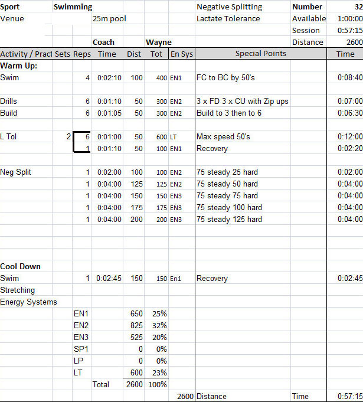This screenshot has height=402, width=363.
Task: Click the 'LP' label cell
Action: 78,361
